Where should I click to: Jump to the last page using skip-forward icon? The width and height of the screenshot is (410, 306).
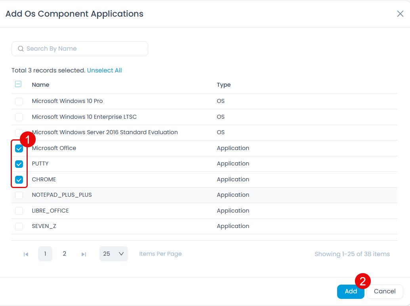pyautogui.click(x=84, y=254)
